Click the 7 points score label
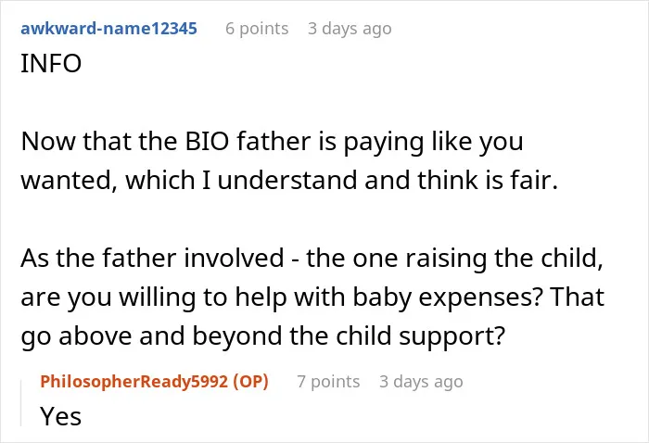The height and width of the screenshot is (443, 649). point(328,381)
